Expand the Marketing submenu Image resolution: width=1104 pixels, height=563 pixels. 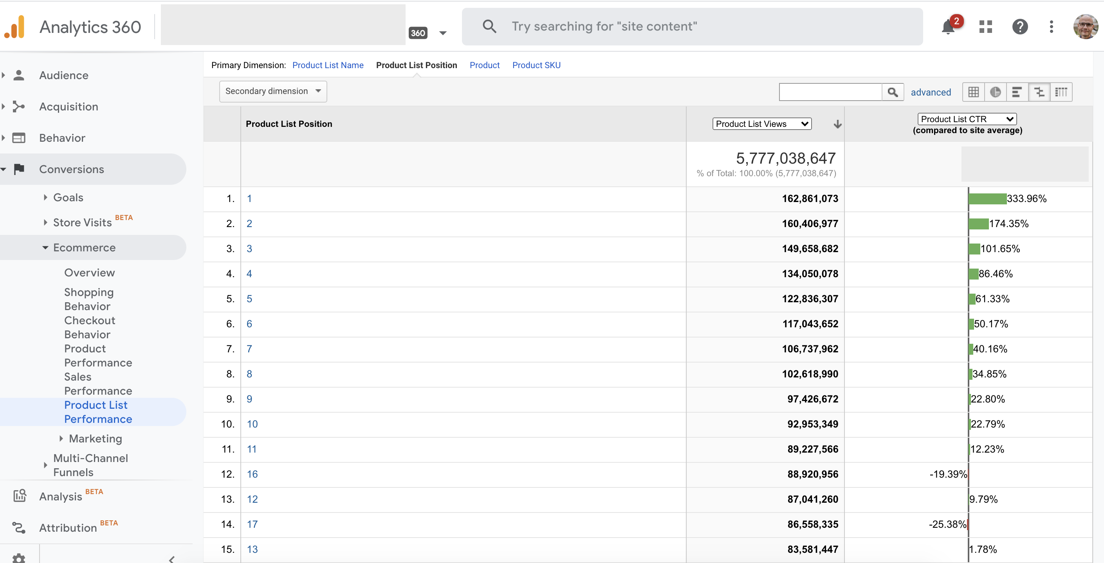pos(61,439)
